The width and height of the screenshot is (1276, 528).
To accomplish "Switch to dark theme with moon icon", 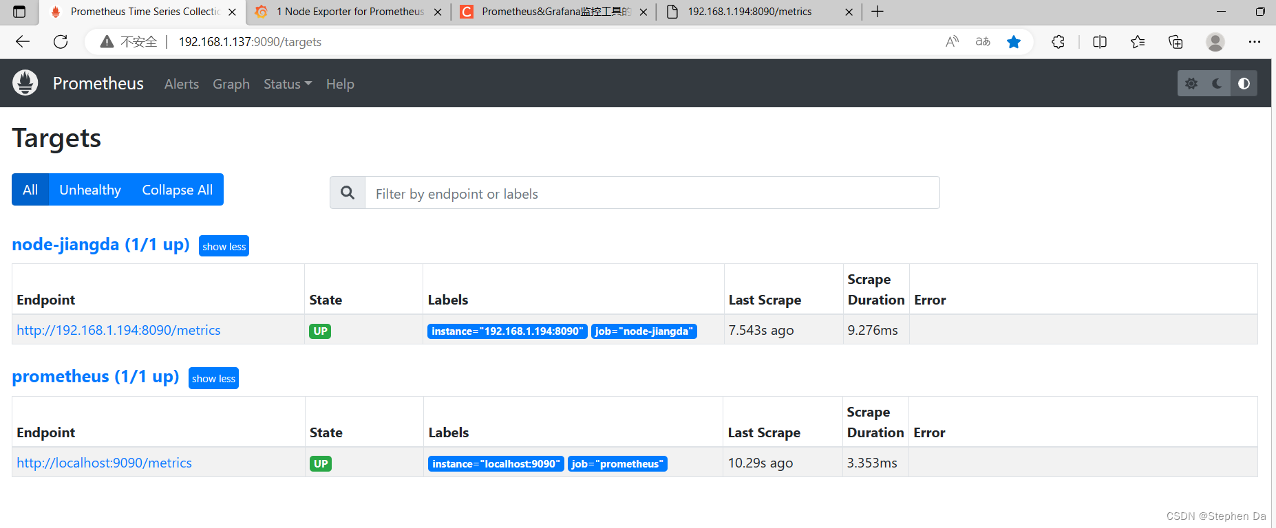I will pos(1217,83).
